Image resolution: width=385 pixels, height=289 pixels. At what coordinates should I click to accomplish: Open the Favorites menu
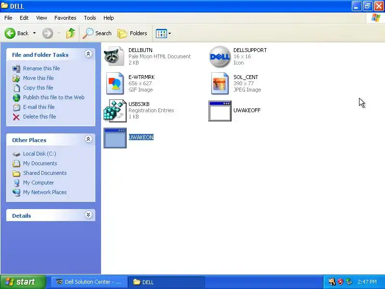(65, 18)
